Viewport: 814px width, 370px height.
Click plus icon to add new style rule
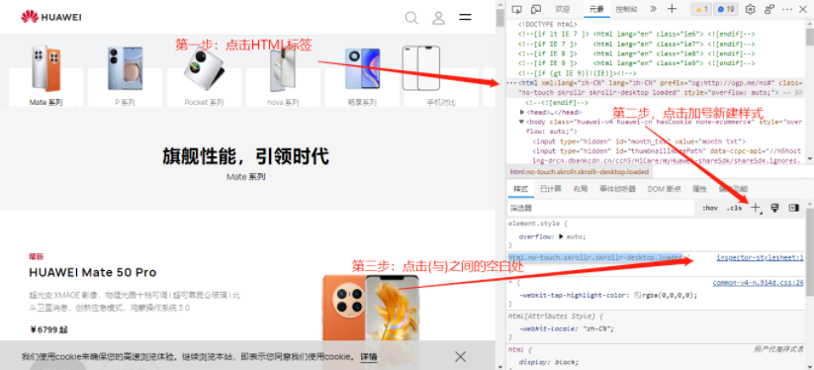tap(756, 208)
